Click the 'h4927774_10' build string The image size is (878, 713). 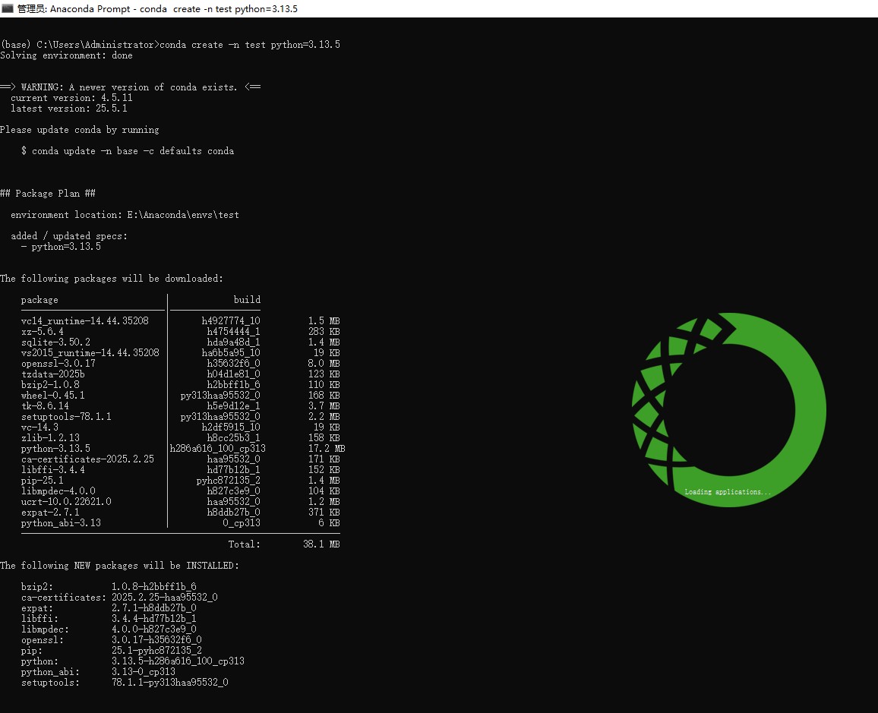[x=231, y=321]
